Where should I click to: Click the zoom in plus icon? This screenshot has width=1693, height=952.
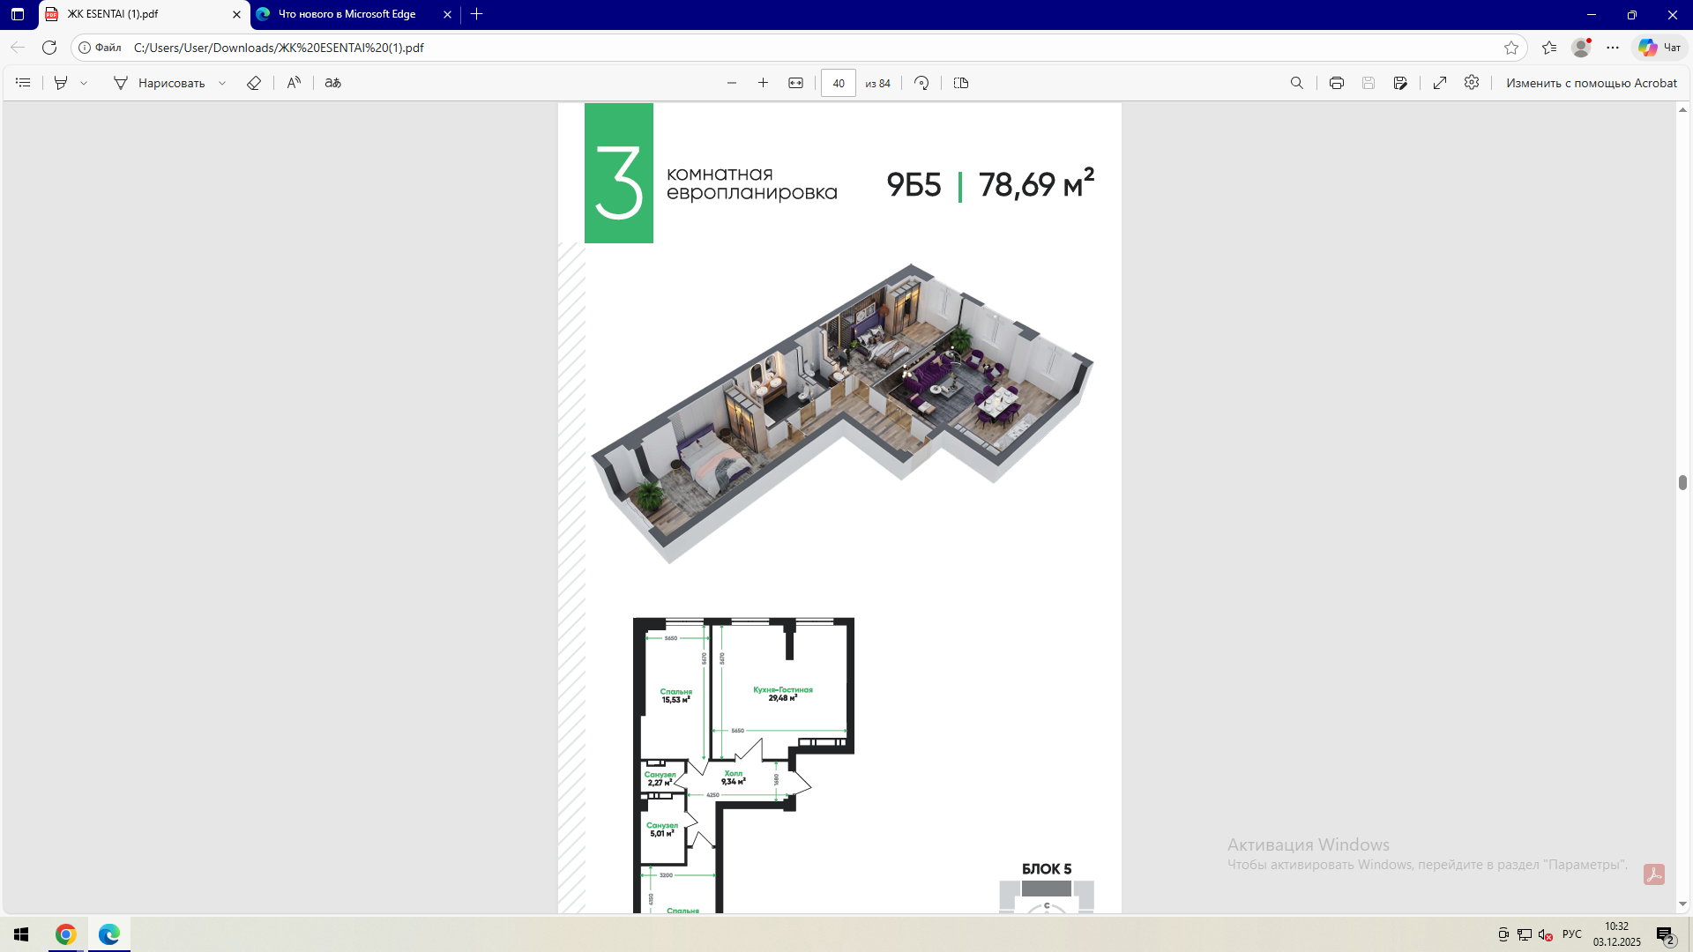click(x=764, y=83)
